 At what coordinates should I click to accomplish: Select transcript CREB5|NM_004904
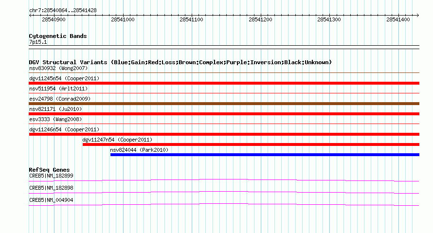click(x=52, y=200)
